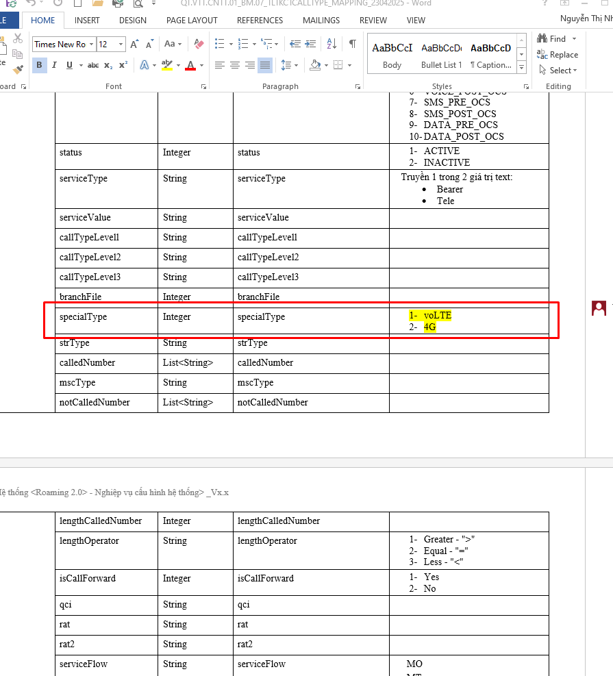Image resolution: width=613 pixels, height=676 pixels.
Task: Apply yellow text highlight color
Action: point(166,65)
